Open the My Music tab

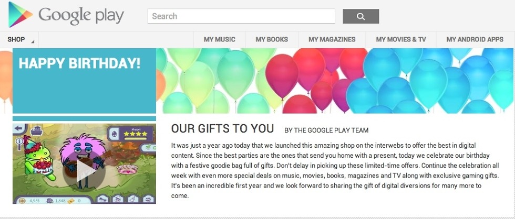tap(219, 39)
